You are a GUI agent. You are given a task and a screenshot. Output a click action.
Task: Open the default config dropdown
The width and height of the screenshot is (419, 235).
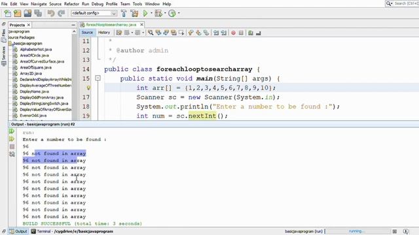coord(94,13)
